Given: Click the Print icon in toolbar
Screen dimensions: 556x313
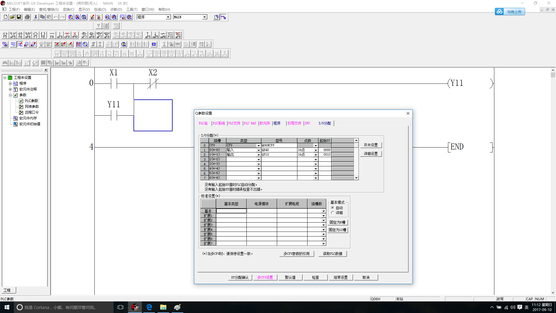Looking at the screenshot, I should pos(27,17).
